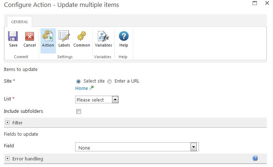
Task: Click the Help question mark icon
Action: (124, 36)
